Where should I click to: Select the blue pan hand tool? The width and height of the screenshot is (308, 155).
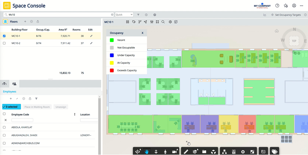147,152
